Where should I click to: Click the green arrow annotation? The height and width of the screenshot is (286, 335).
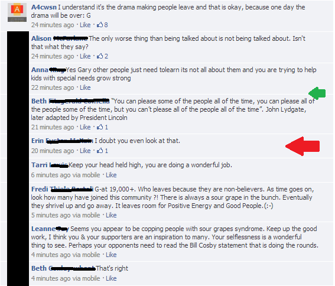317,93
